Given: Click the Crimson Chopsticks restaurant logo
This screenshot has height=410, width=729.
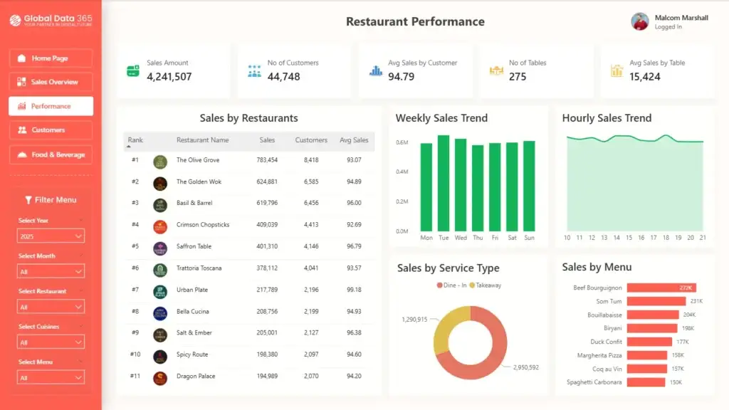Looking at the screenshot, I should (x=160, y=226).
